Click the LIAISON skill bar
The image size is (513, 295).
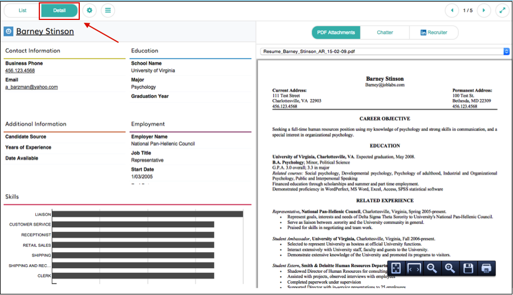(x=148, y=214)
